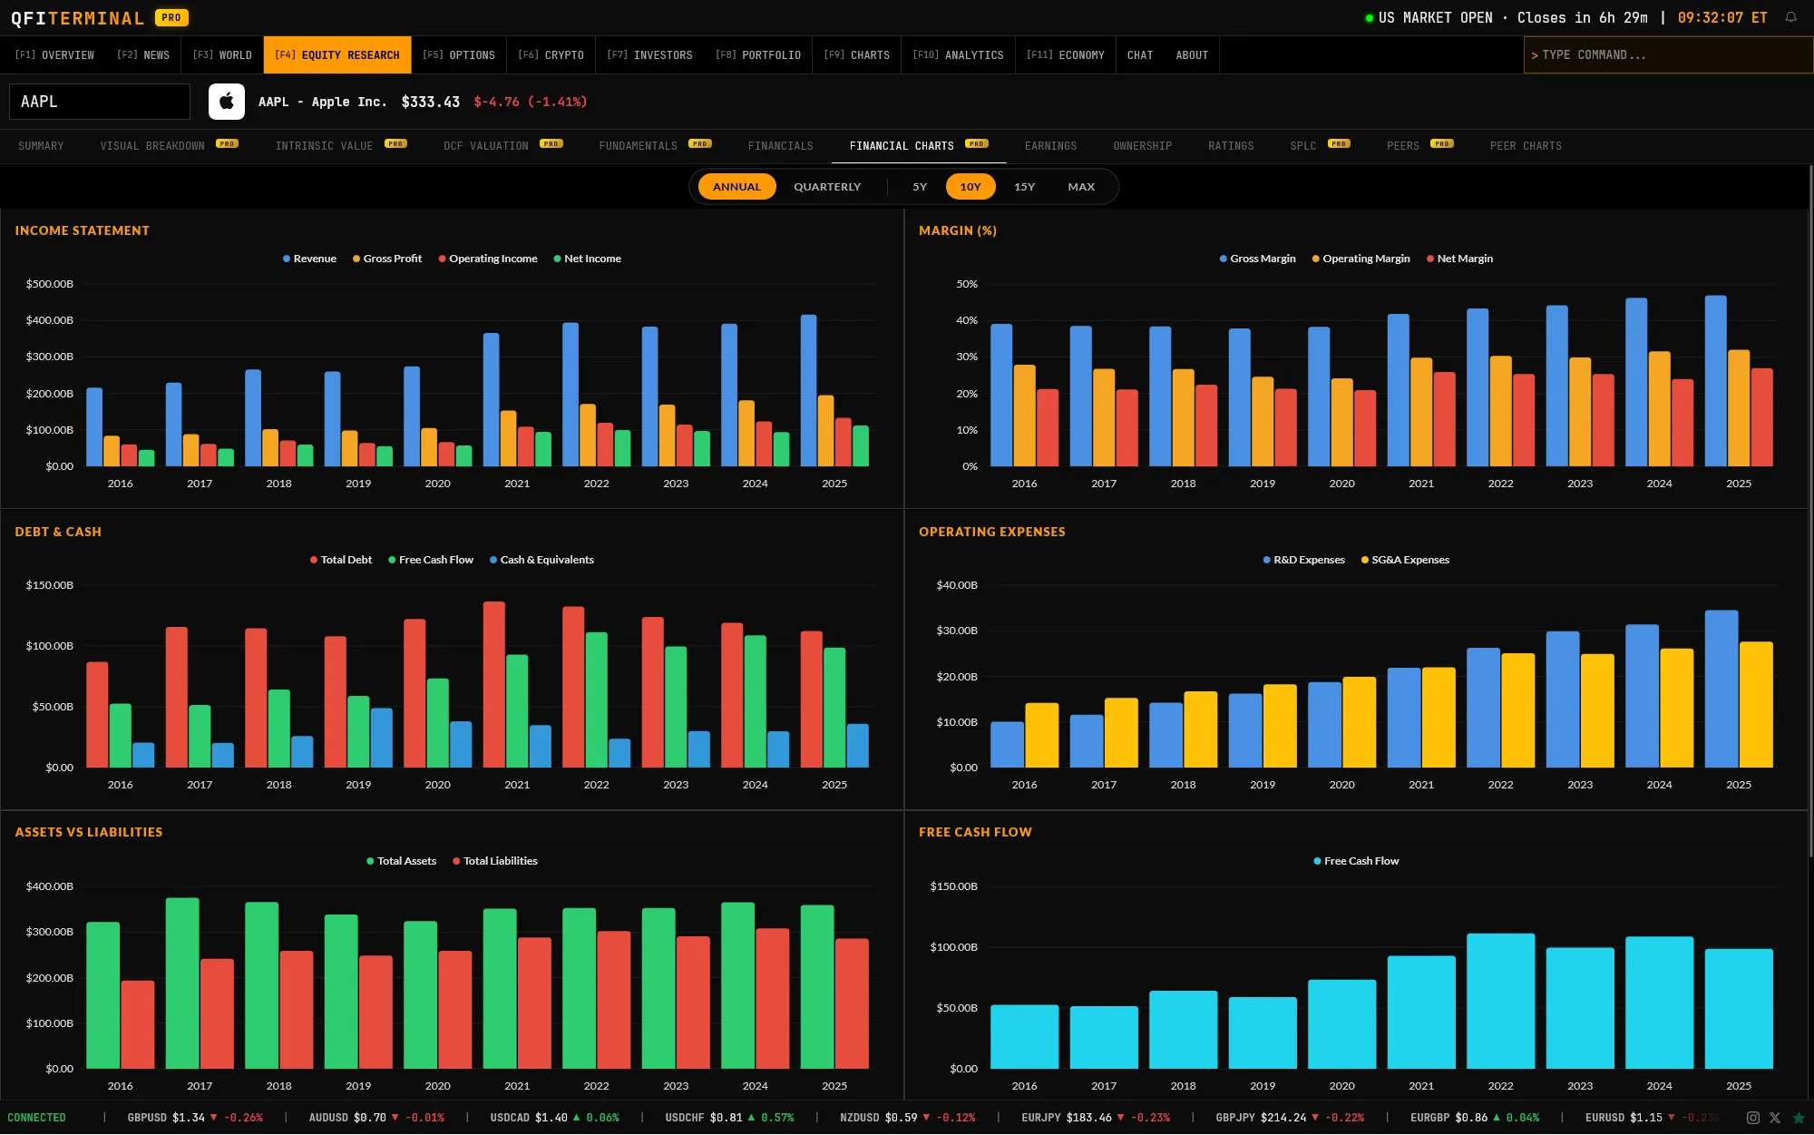The height and width of the screenshot is (1135, 1814).
Task: Click the 2022 Free Cash Flow cyan bar
Action: 1501,1002
